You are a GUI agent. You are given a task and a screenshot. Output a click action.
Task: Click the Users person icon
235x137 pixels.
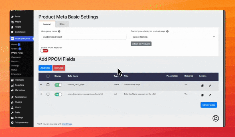(x=12, y=107)
